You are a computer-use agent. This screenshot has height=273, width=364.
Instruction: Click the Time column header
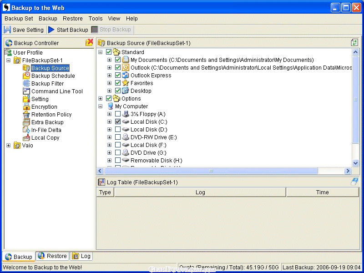tap(323, 192)
